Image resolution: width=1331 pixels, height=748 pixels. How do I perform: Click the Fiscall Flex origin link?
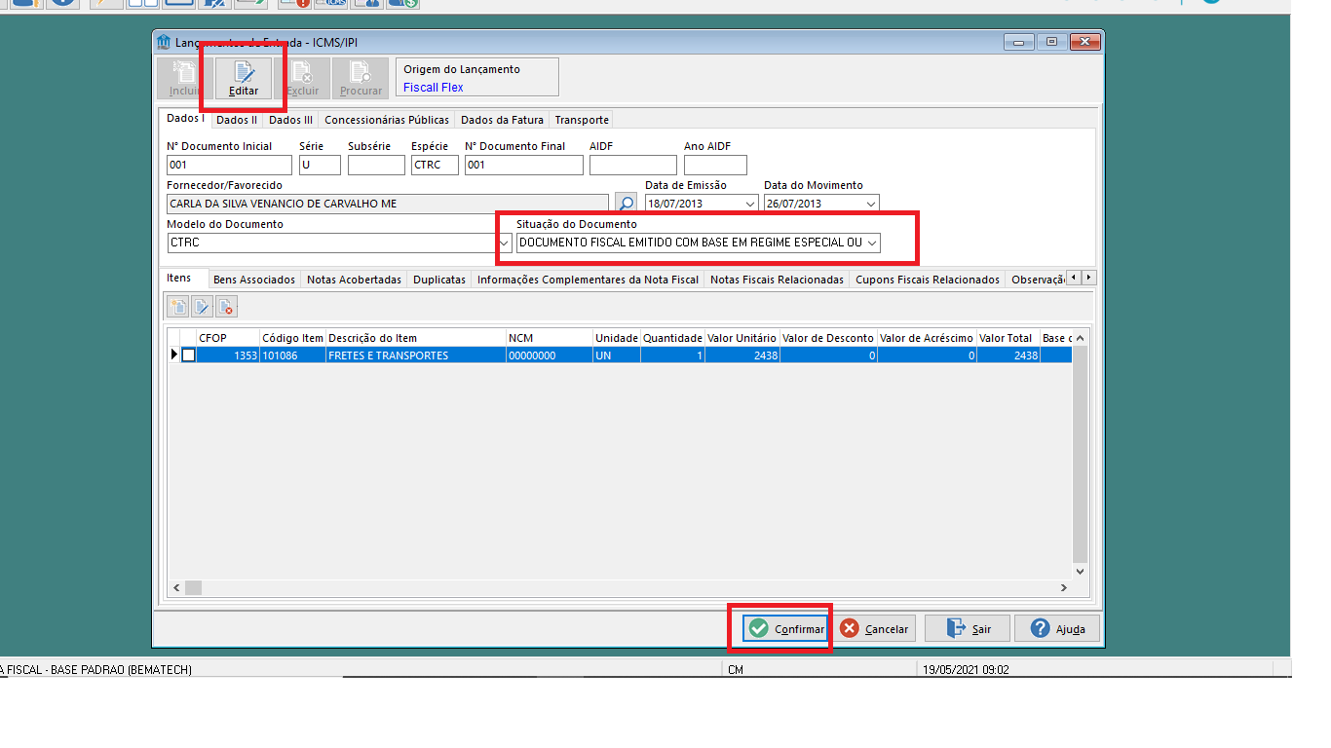[x=434, y=88]
